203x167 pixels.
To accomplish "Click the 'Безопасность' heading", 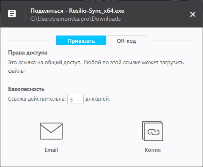I will pos(26,89).
